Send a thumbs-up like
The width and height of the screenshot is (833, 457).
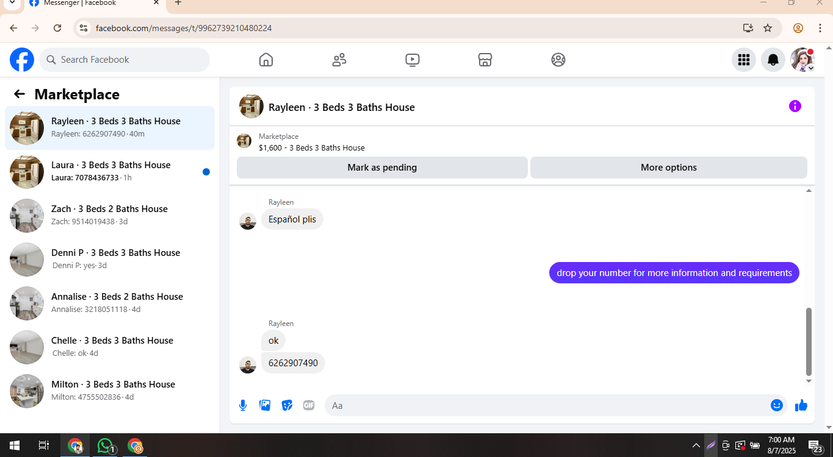[801, 405]
